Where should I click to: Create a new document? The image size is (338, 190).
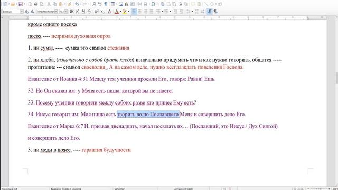[5, 4]
